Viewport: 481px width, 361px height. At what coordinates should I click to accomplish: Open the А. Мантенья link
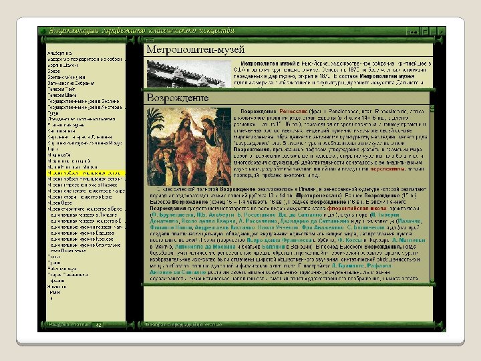(409, 241)
